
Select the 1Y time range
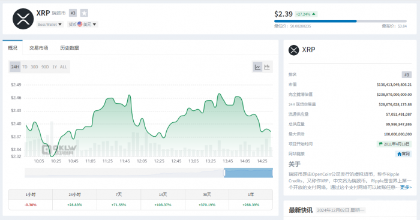point(55,67)
